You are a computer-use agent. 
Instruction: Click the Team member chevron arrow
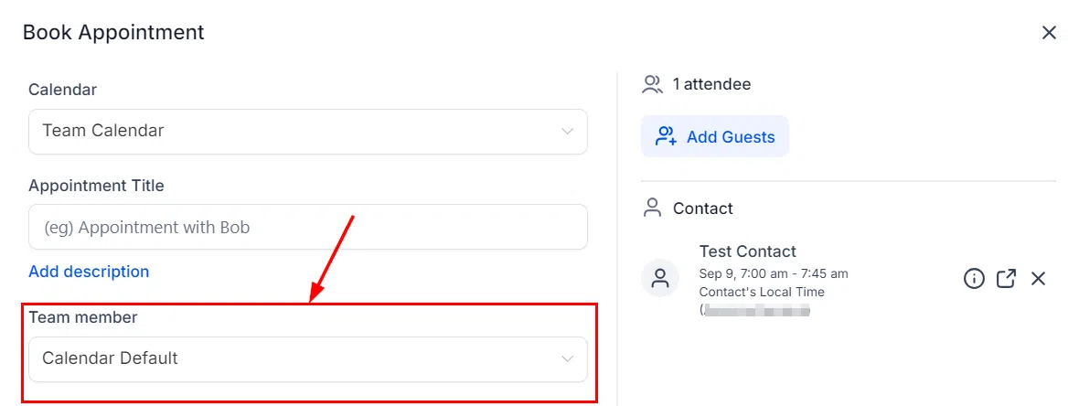[567, 358]
